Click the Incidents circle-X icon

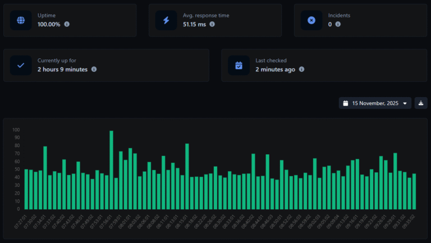click(x=311, y=20)
